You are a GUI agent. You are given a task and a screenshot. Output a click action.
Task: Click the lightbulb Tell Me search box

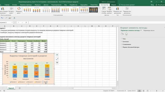point(127,5)
